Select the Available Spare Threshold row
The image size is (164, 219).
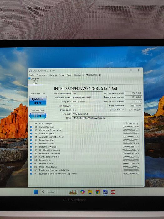pyautogui.click(x=85, y=137)
